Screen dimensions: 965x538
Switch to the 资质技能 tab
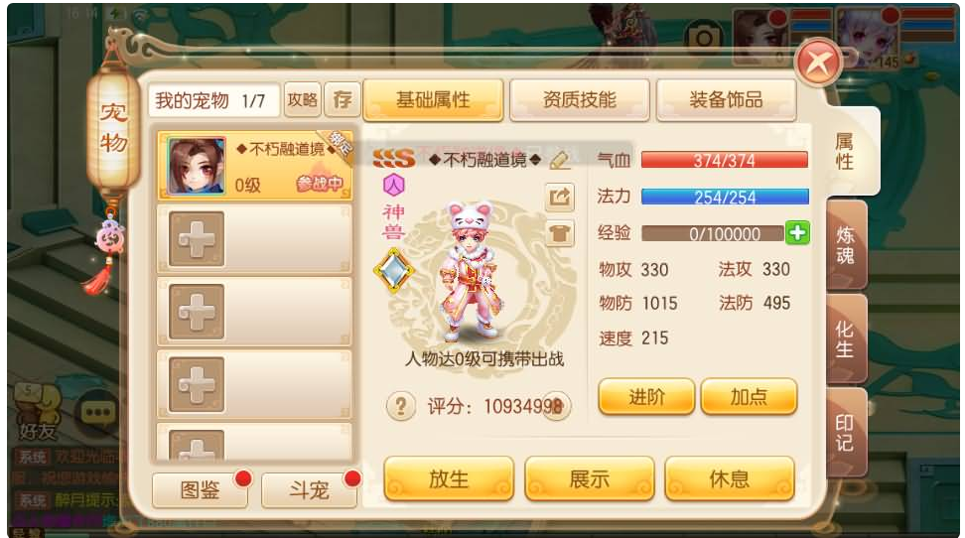click(579, 99)
